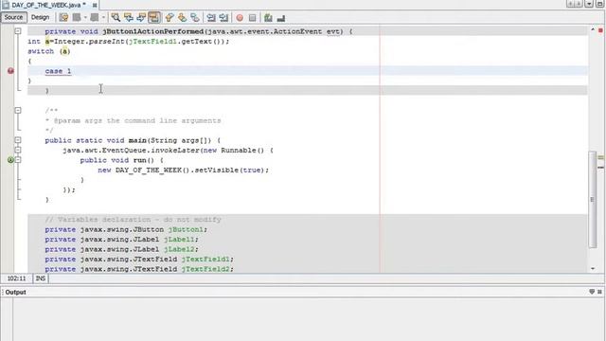Toggle Highlight Search button
The width and height of the screenshot is (606, 341).
tap(154, 17)
